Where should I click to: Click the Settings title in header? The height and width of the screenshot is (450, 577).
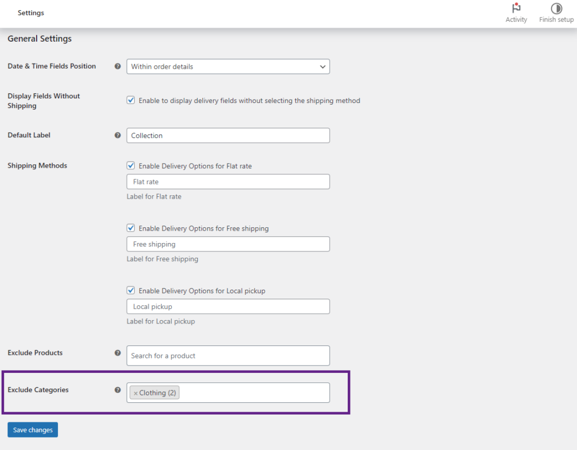click(x=31, y=13)
